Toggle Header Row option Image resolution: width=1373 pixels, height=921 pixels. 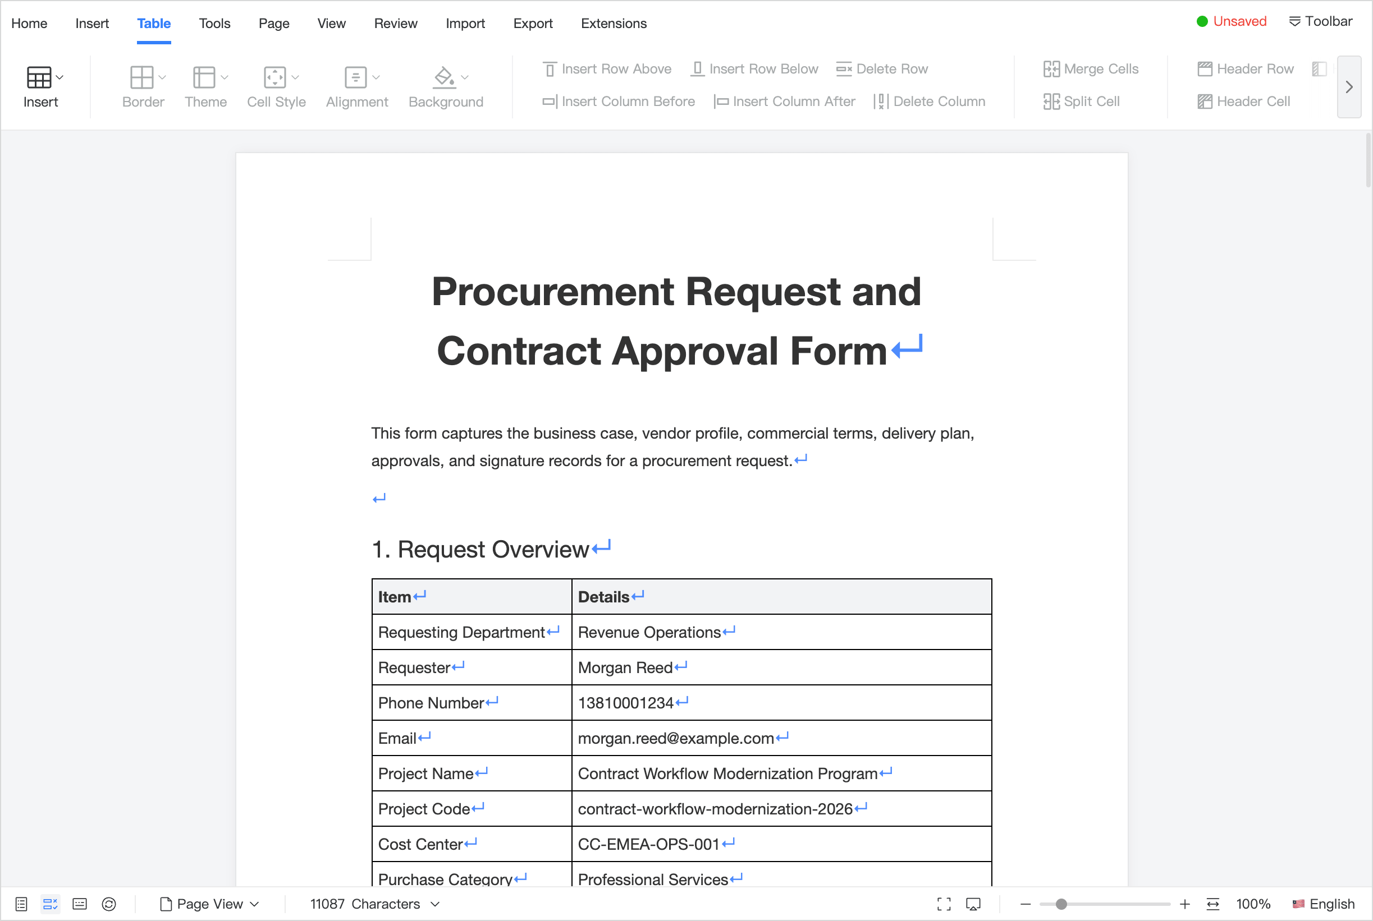pyautogui.click(x=1246, y=69)
